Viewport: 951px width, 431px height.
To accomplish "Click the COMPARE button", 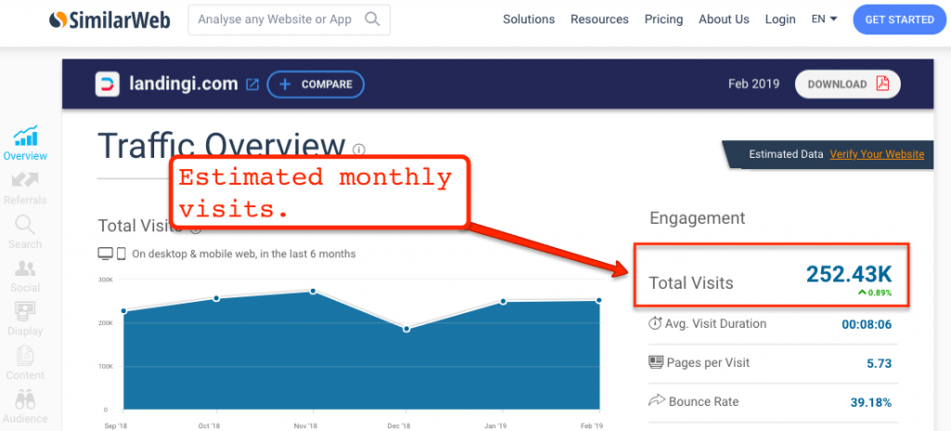I will coord(316,85).
